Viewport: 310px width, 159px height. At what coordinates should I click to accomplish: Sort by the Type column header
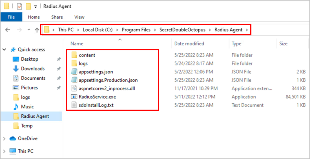[237, 44]
